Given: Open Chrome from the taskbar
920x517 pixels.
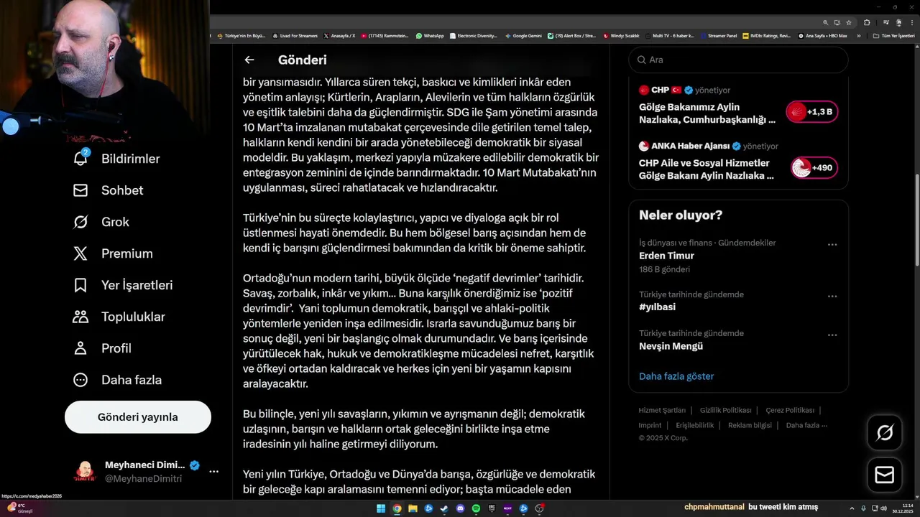Looking at the screenshot, I should coord(397,508).
